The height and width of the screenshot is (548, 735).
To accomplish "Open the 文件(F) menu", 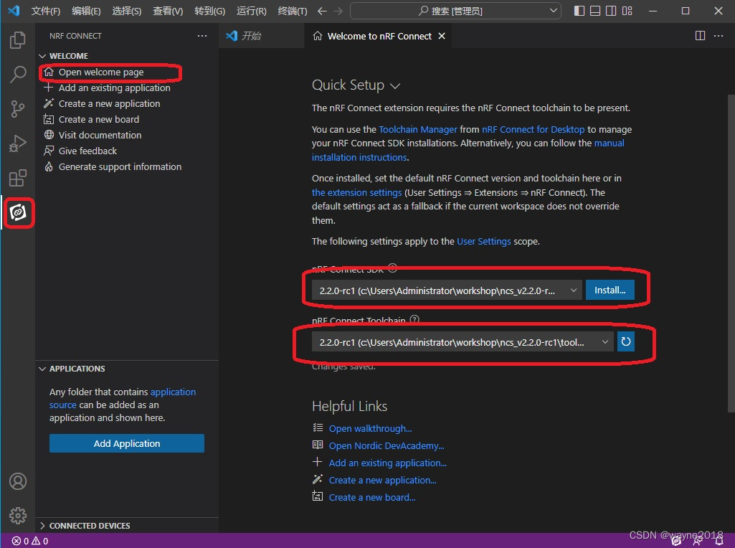I will coord(45,11).
